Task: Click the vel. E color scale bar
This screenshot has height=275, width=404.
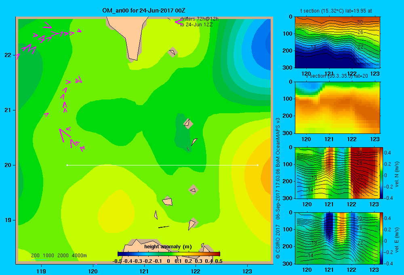Action: point(381,238)
